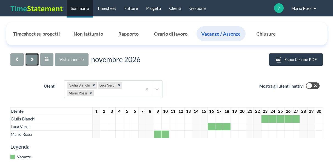Switch to Orario di lavoro tab
The image size is (333, 167).
point(171,34)
